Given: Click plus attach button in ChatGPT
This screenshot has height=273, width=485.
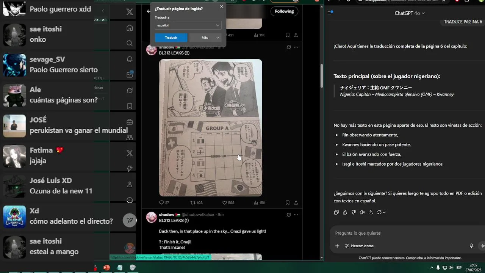Looking at the screenshot, I should [337, 246].
